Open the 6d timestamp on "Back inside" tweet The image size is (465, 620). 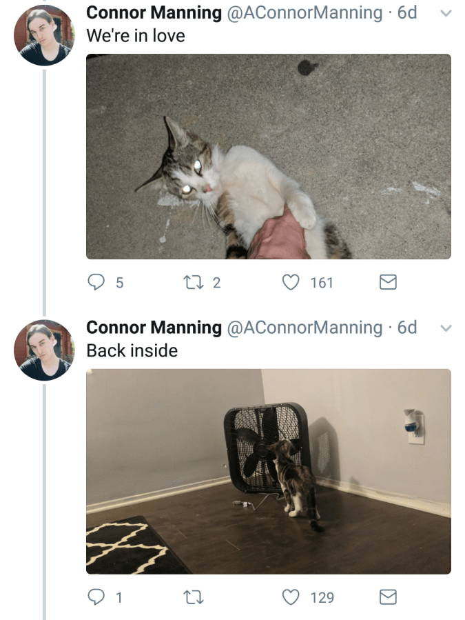coord(407,327)
